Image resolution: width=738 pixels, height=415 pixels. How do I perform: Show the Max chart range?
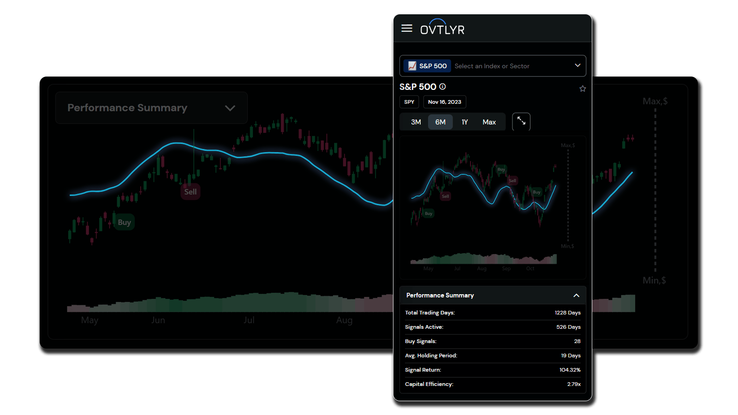[489, 122]
